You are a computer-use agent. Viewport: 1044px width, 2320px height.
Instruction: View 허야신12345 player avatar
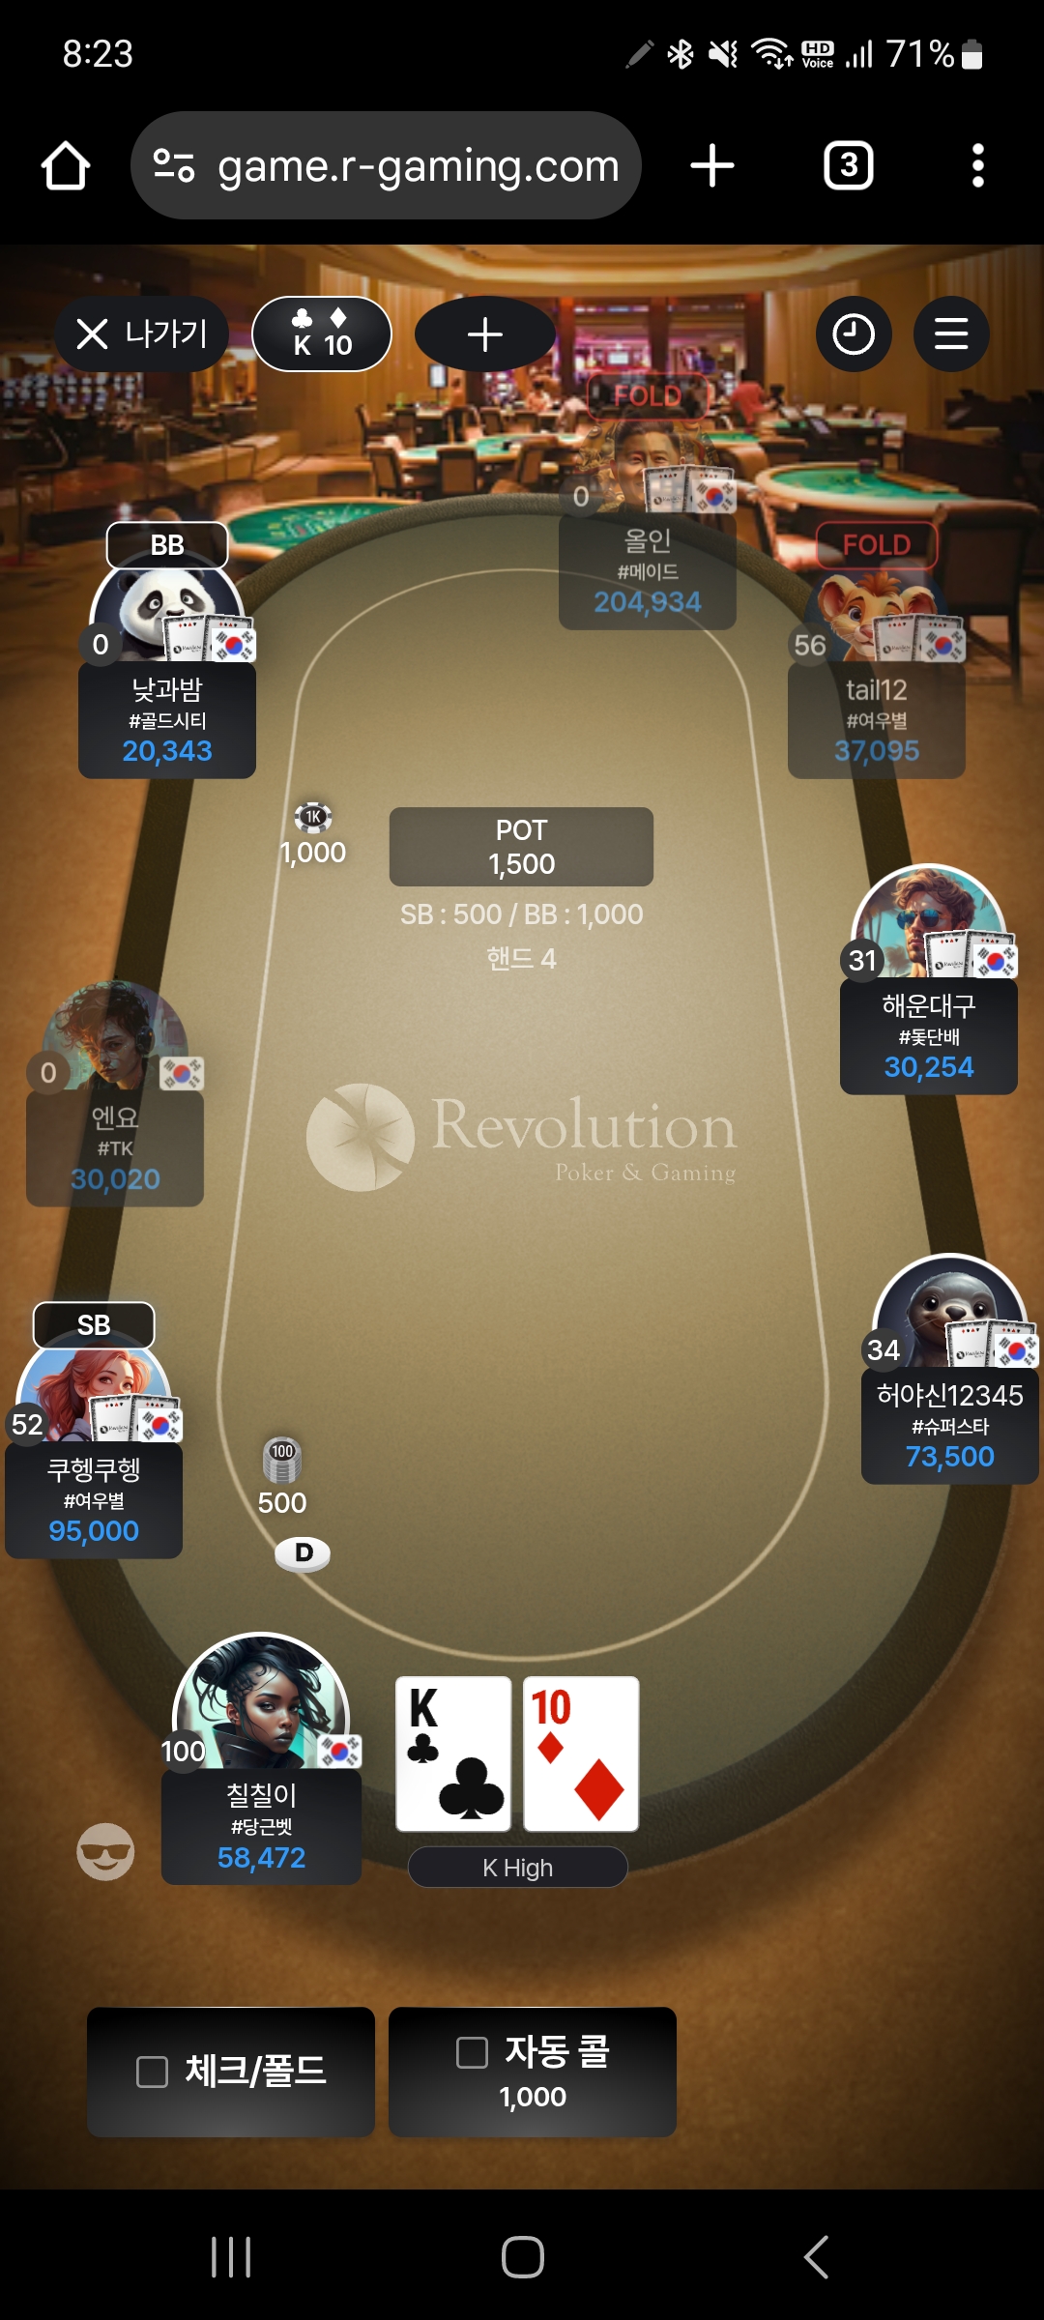(x=949, y=1311)
